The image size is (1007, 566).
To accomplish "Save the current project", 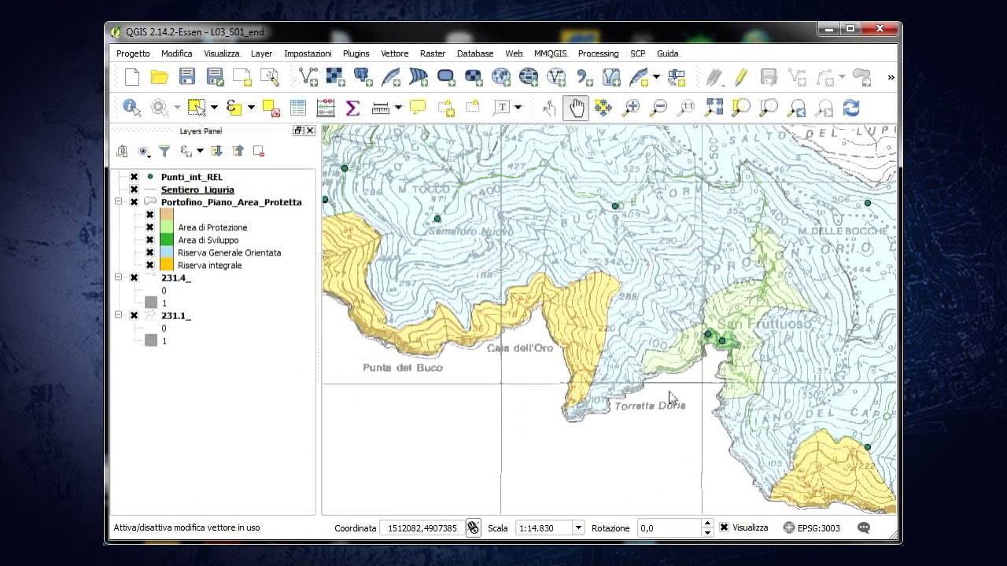I will [186, 77].
